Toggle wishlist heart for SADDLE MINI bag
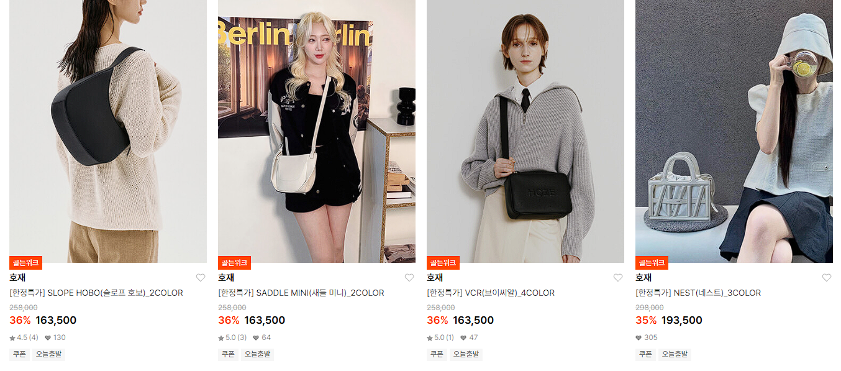 tap(409, 278)
